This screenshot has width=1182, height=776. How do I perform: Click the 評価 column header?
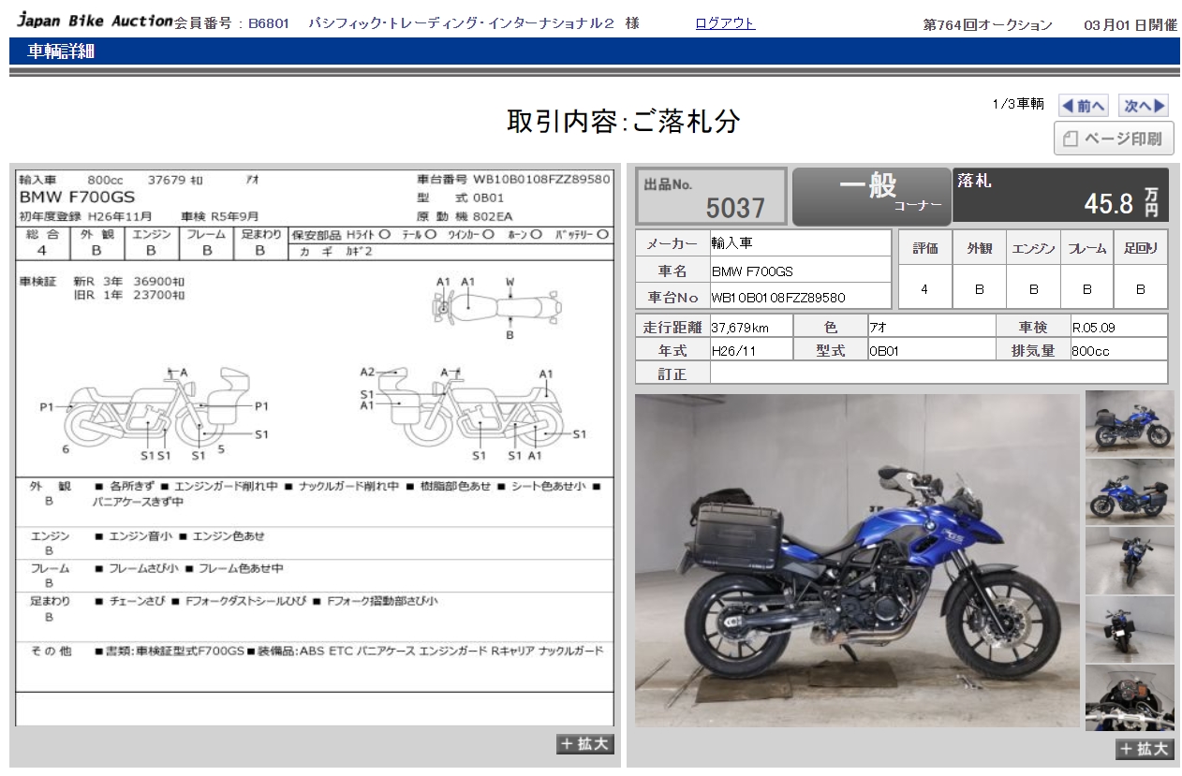point(925,248)
